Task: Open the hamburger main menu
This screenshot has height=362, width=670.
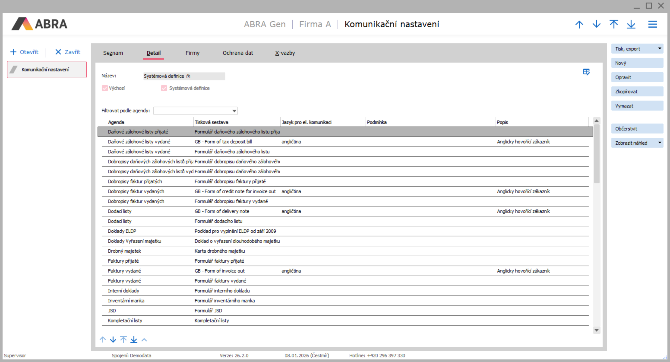Action: [x=652, y=24]
